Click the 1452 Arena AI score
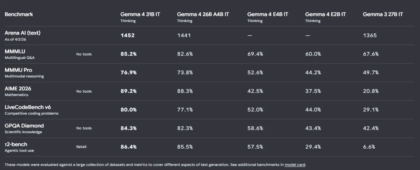This screenshot has width=420, height=170. click(127, 35)
